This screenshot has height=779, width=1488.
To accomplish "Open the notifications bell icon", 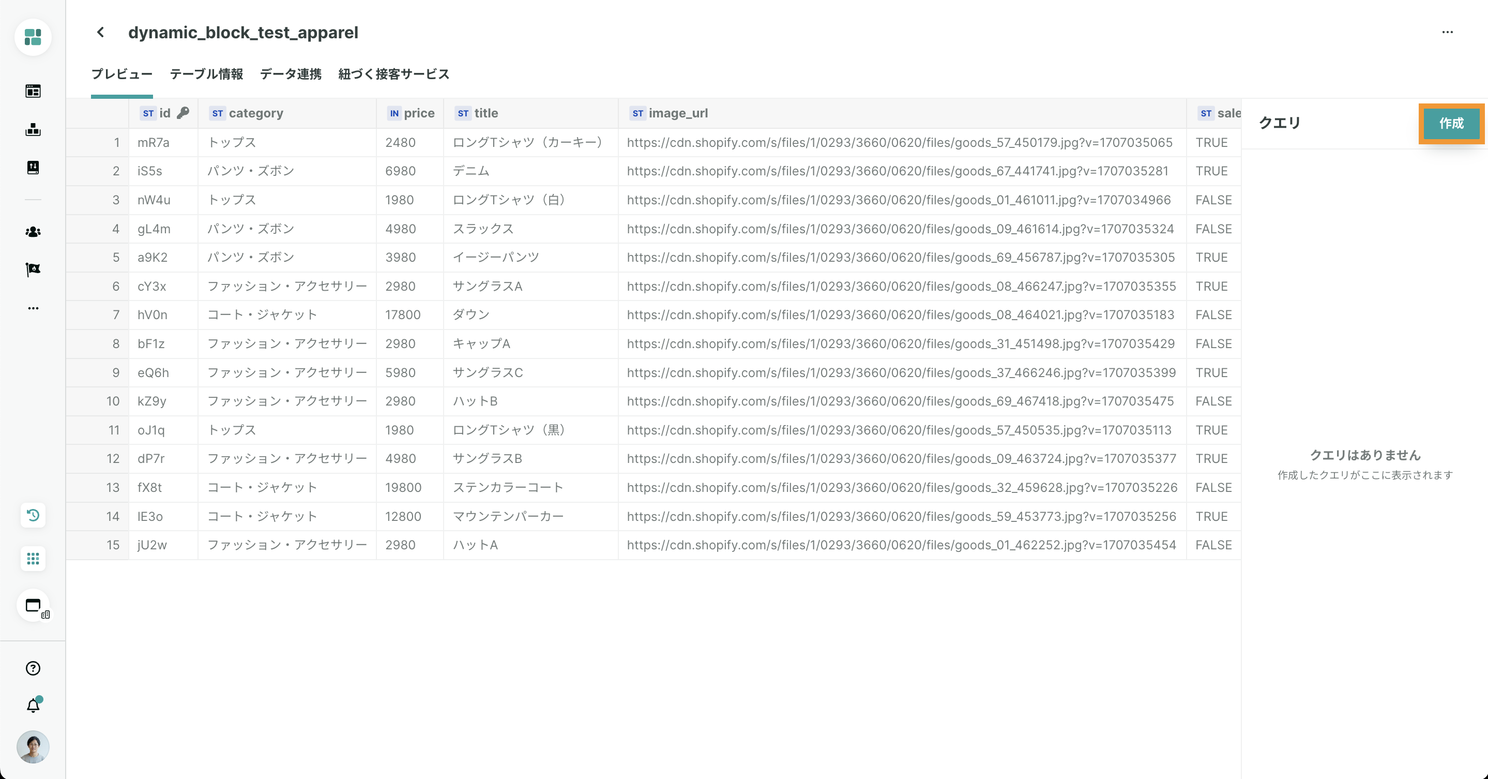I will (x=33, y=706).
